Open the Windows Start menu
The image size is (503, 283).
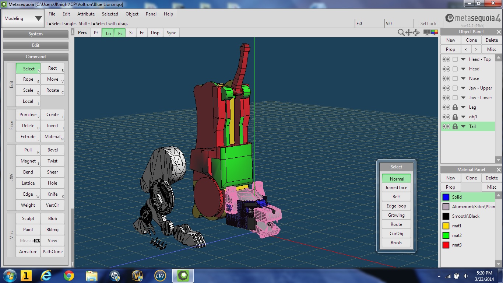point(10,276)
